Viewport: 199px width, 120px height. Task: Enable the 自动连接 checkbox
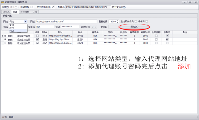32,7
